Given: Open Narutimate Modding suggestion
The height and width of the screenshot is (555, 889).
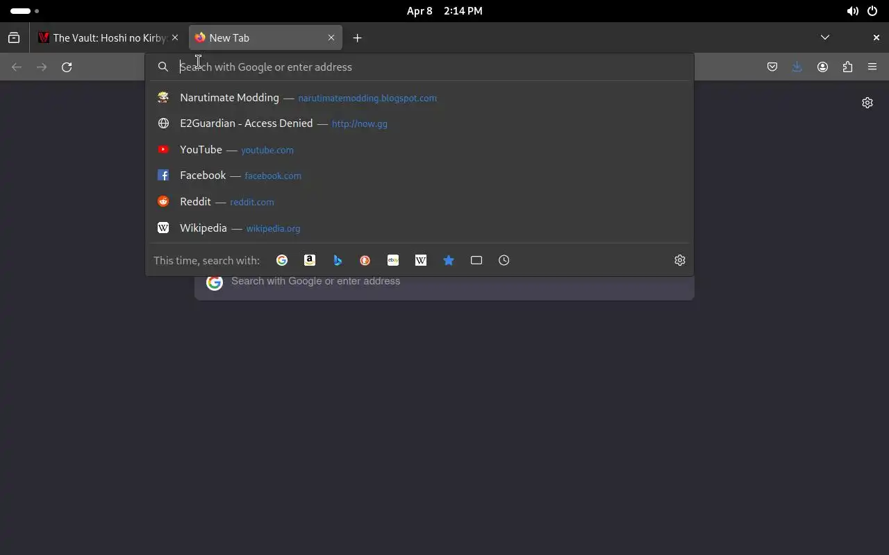Looking at the screenshot, I should 419,98.
